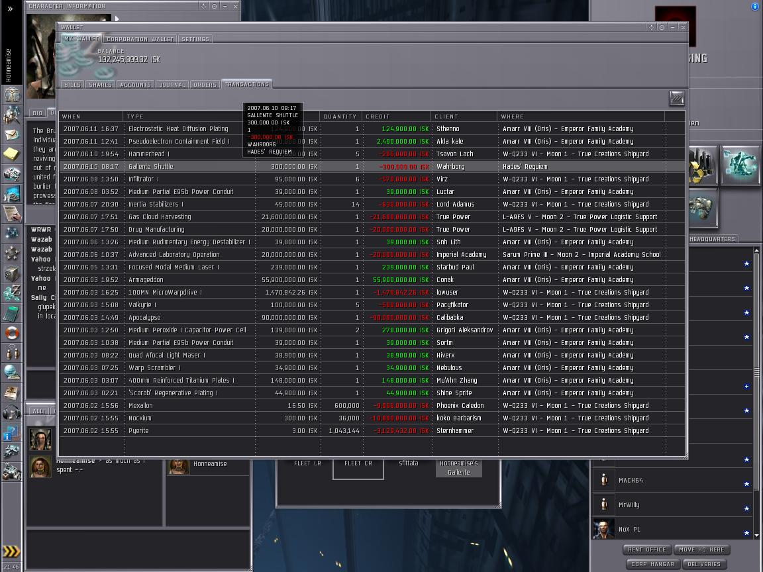This screenshot has height=572, width=763.
Task: Click the star icon next to MrWilly
Action: click(x=746, y=508)
